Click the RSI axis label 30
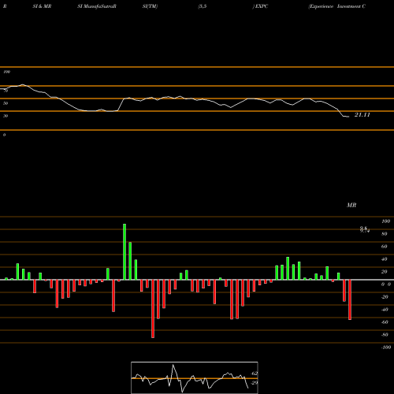The height and width of the screenshot is (394, 394). point(6,116)
